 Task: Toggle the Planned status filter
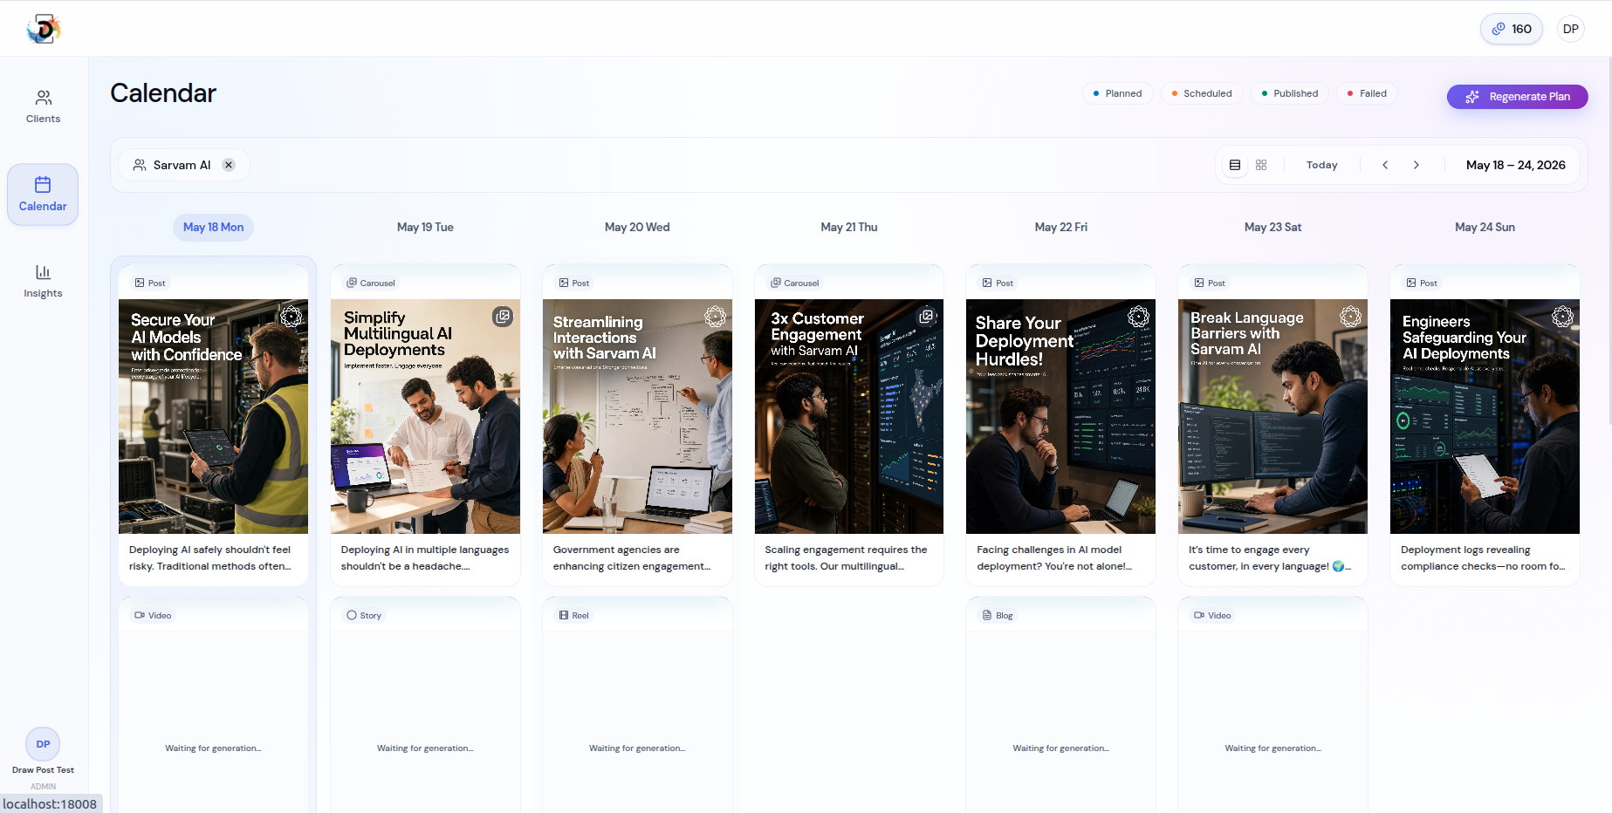pyautogui.click(x=1118, y=93)
